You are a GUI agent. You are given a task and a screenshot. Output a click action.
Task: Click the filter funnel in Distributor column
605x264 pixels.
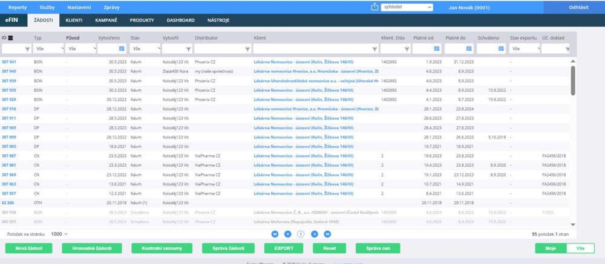pyautogui.click(x=247, y=48)
